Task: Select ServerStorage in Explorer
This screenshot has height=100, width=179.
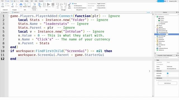Action: 162,36
